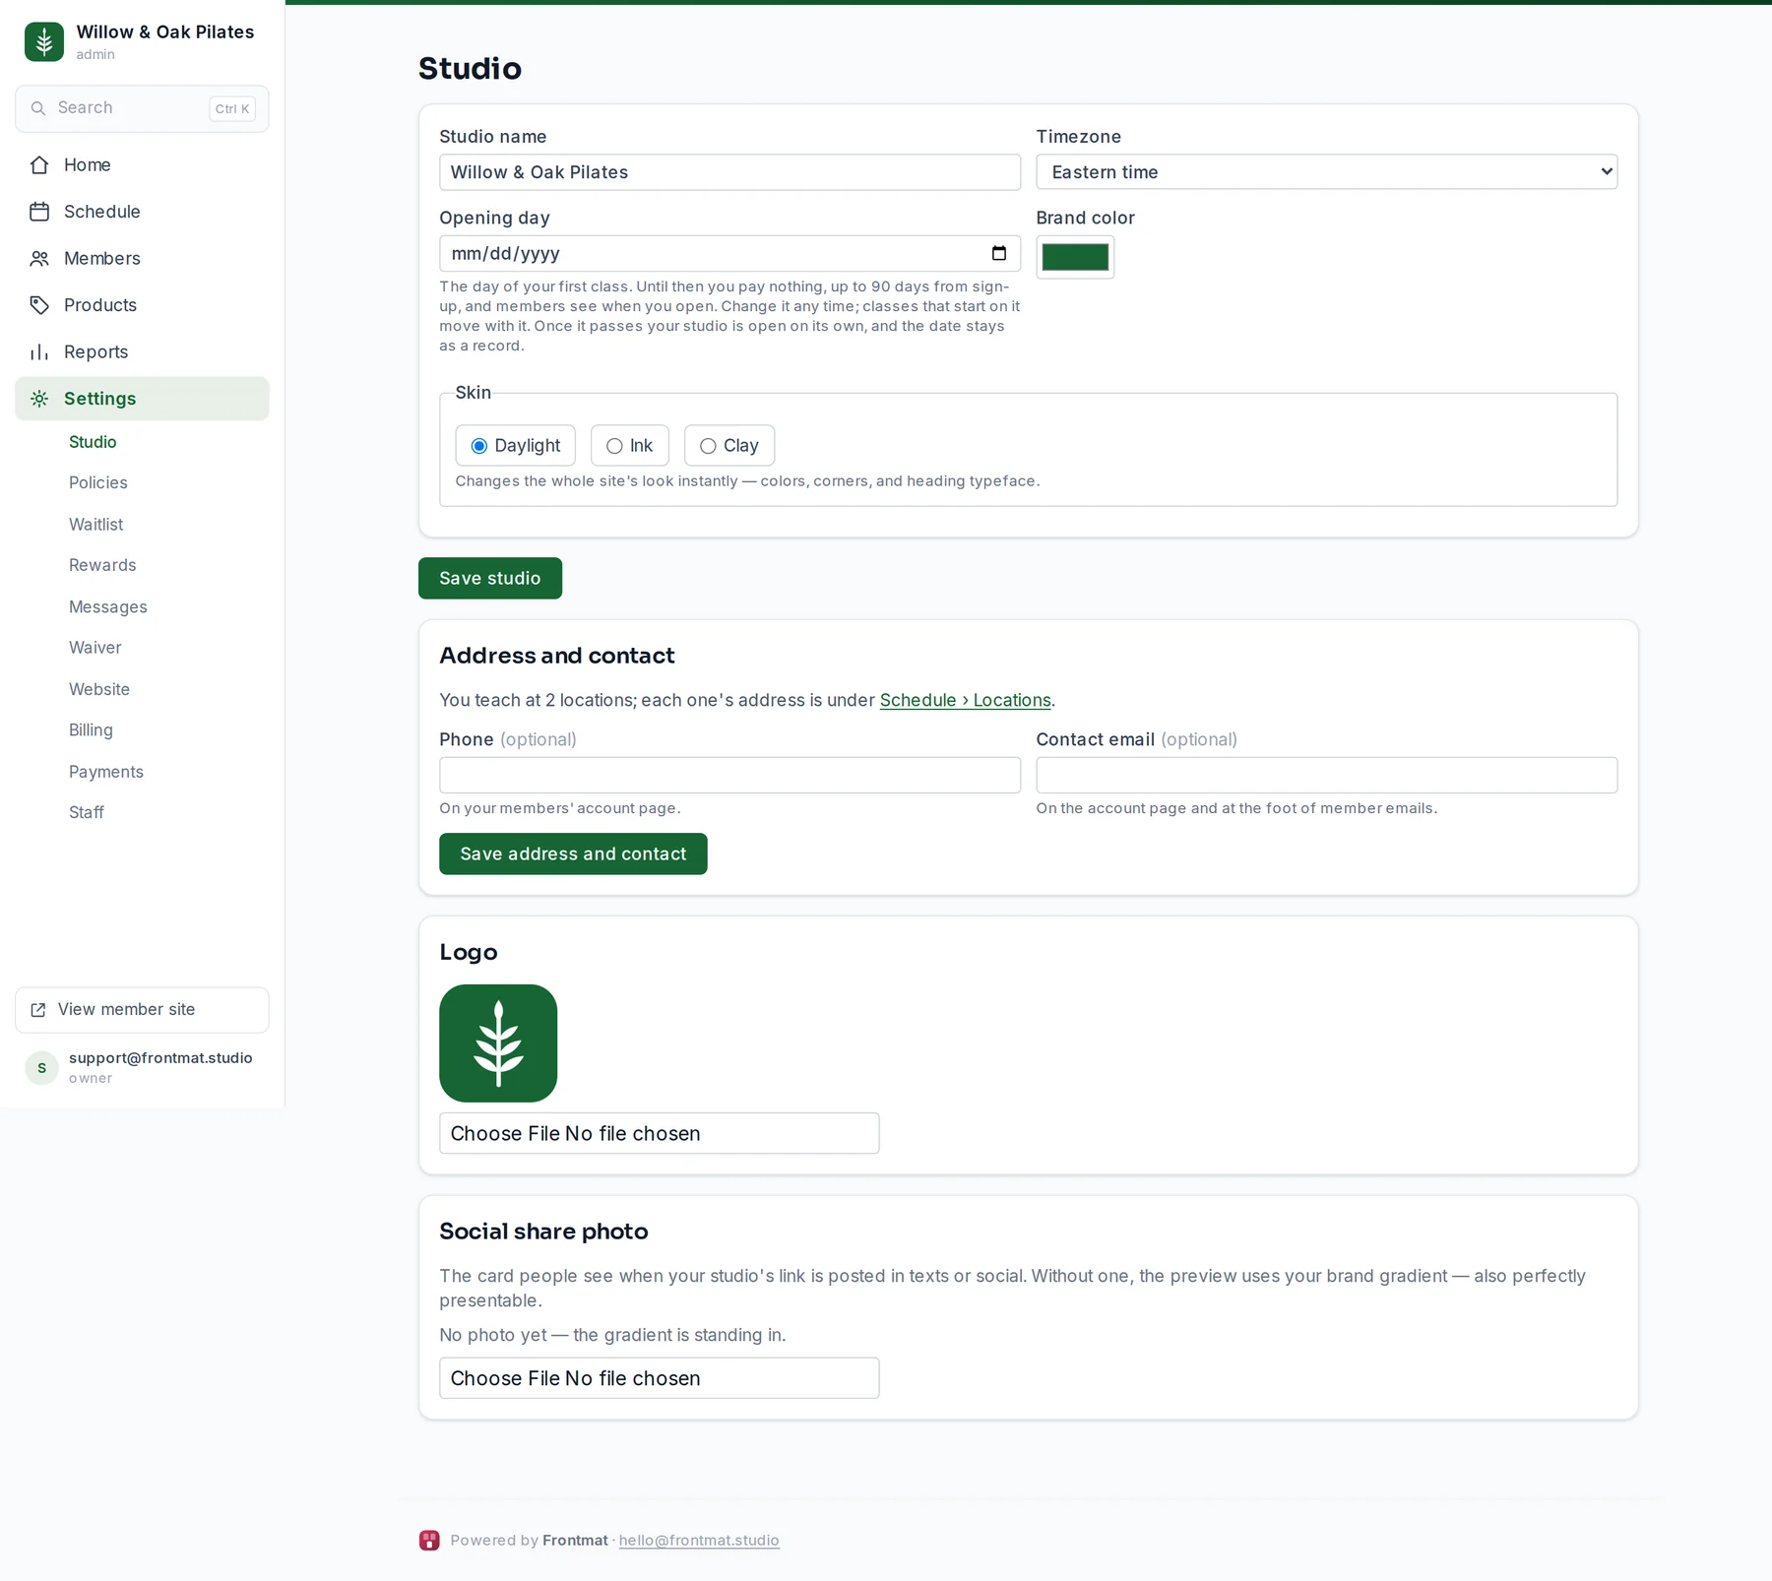This screenshot has height=1581, width=1772.
Task: Go to Payments settings
Action: tap(106, 772)
